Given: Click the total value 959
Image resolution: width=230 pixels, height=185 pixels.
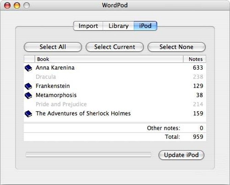Looking at the screenshot, I should pyautogui.click(x=198, y=137).
